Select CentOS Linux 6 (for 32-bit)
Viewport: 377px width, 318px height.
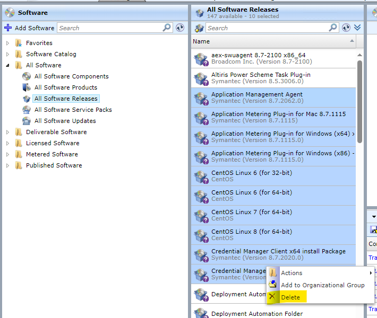click(x=273, y=176)
